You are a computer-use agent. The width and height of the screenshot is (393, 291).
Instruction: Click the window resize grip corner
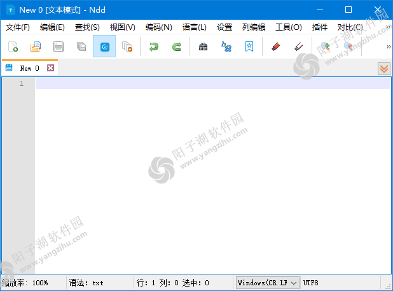(x=389, y=287)
